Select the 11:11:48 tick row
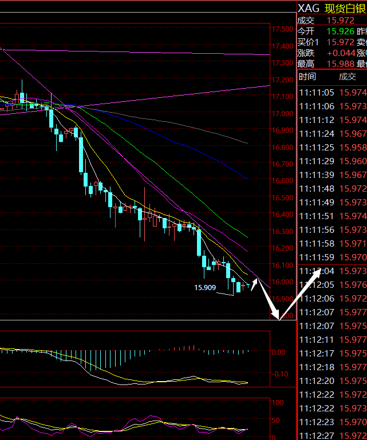367x440 pixels. pos(332,189)
